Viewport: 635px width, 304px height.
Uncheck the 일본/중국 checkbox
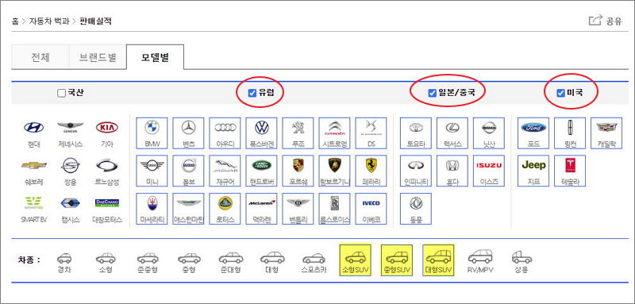[x=432, y=94]
